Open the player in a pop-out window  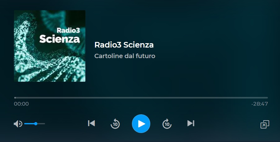click(265, 124)
